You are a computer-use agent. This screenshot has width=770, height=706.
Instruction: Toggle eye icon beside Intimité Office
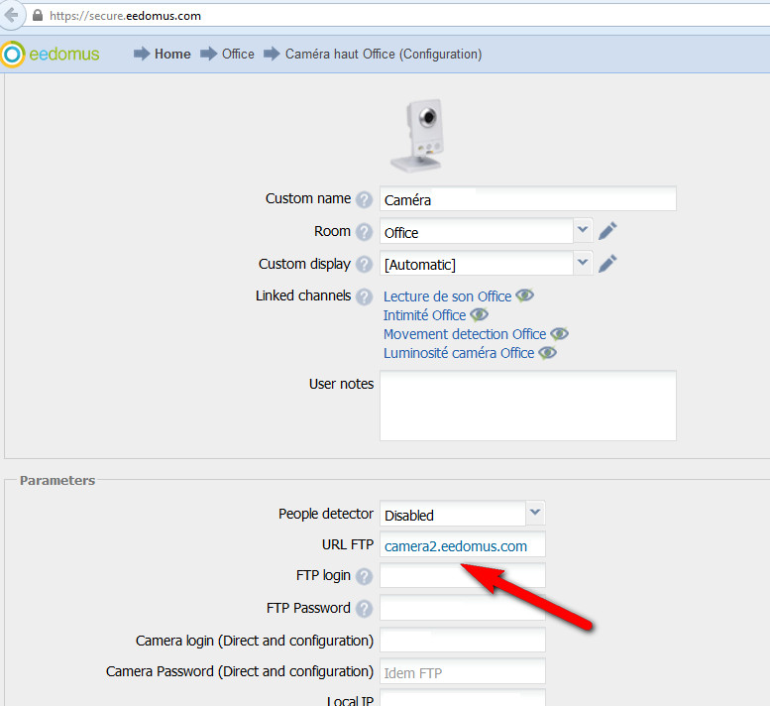click(x=479, y=314)
